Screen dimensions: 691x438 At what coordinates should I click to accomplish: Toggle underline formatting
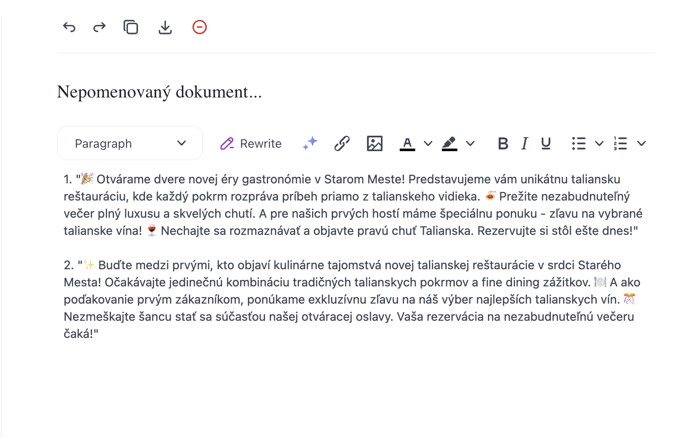point(546,144)
